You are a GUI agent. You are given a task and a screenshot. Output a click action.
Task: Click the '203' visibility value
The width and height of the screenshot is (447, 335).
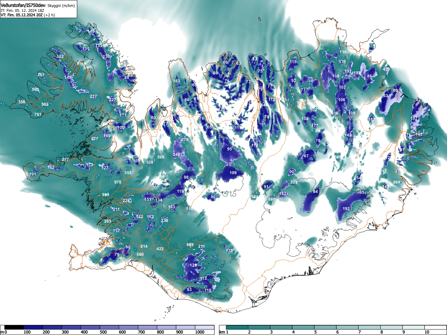pyautogui.click(x=294, y=182)
